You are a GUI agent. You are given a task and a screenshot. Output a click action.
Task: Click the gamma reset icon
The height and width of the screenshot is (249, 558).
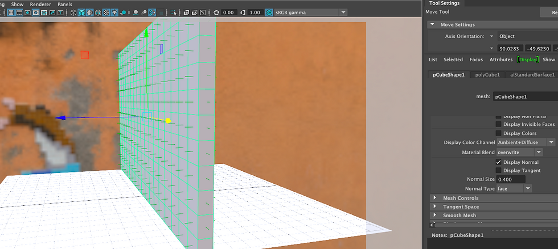click(243, 12)
